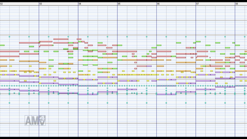The image size is (247, 139).
Task: Select the lowest purple note starting measure 96
Action: click(x=164, y=94)
